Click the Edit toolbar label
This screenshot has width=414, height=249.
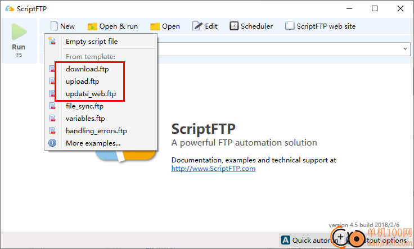pyautogui.click(x=211, y=26)
